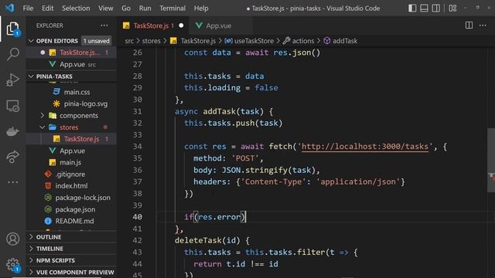
Task: Open the Go menu
Action: [126, 8]
